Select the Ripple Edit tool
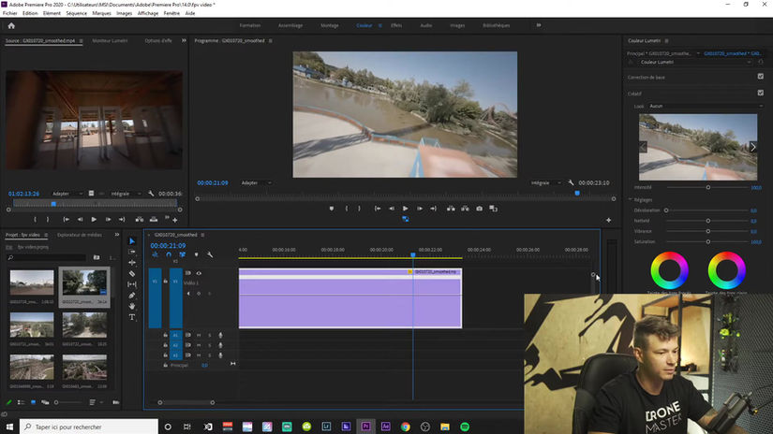Image resolution: width=773 pixels, height=434 pixels. [131, 263]
